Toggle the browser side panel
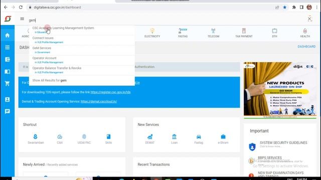321x180 pixels. pos(301,7)
